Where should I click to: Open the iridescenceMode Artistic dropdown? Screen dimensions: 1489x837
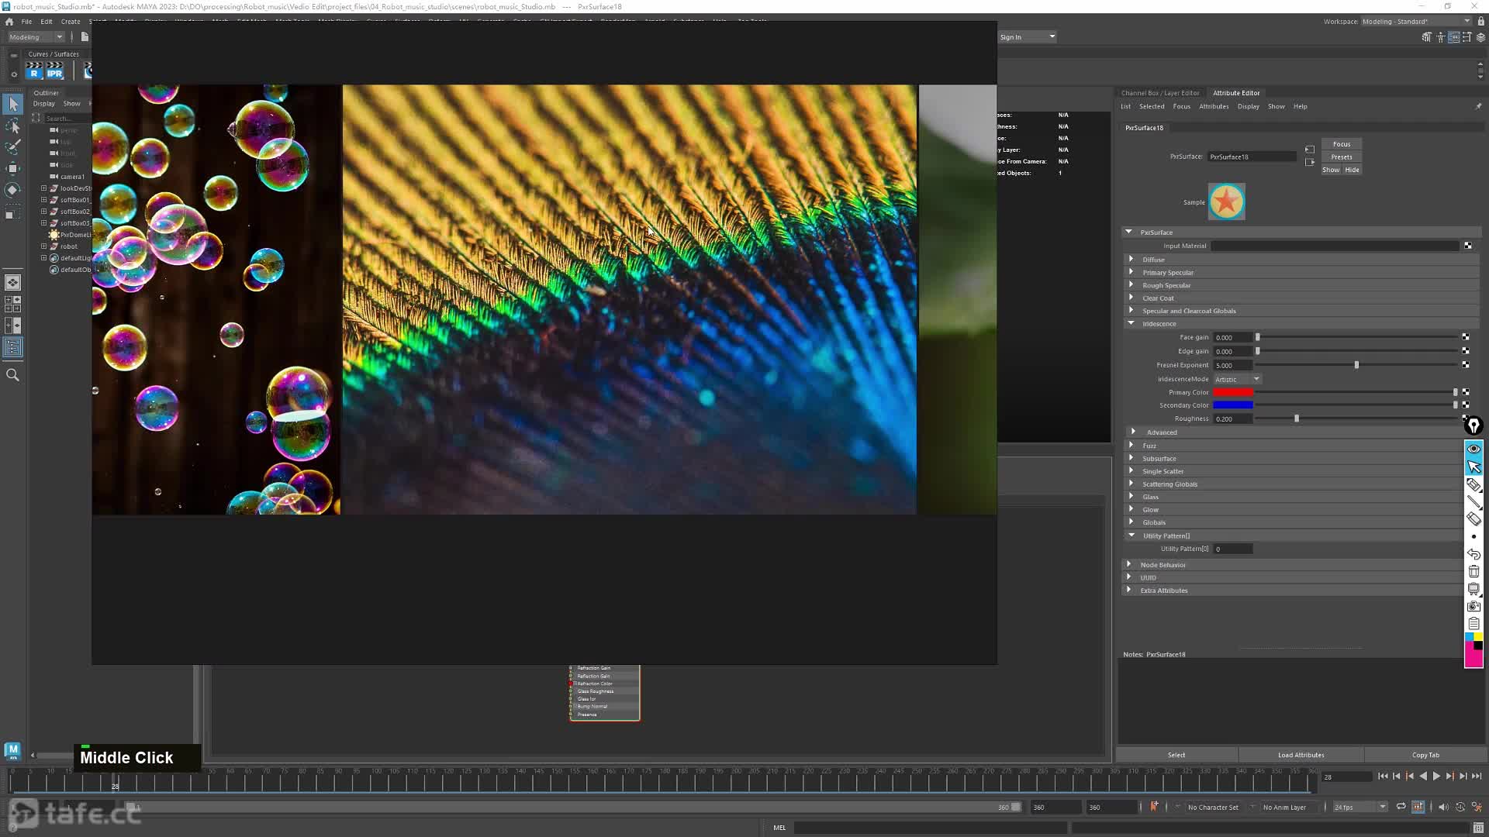point(1238,379)
